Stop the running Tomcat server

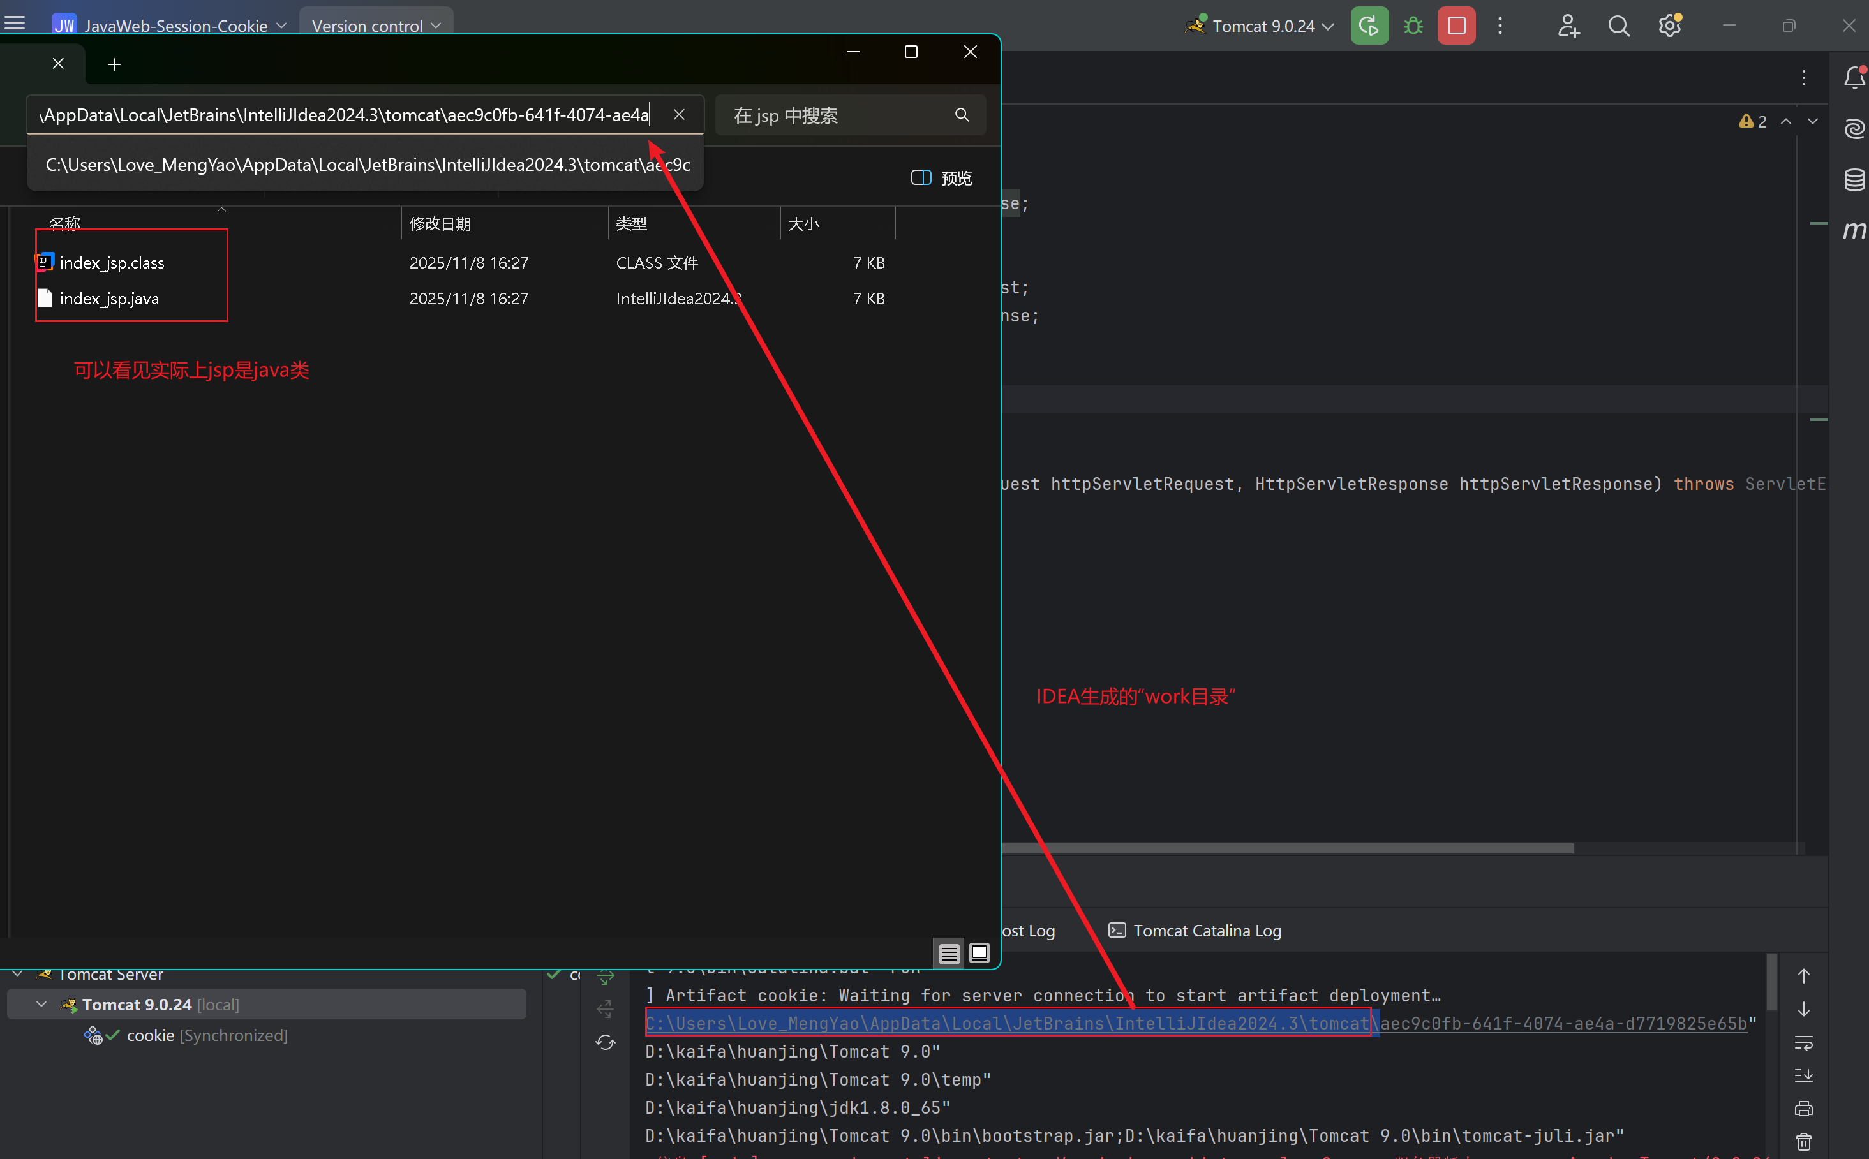click(1456, 26)
